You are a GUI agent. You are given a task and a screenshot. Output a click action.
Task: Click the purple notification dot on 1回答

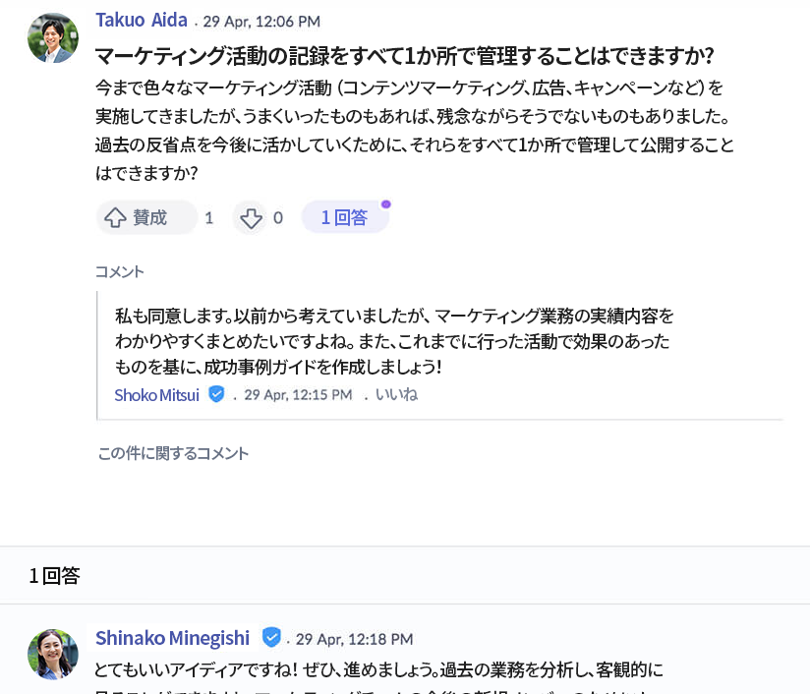click(386, 204)
